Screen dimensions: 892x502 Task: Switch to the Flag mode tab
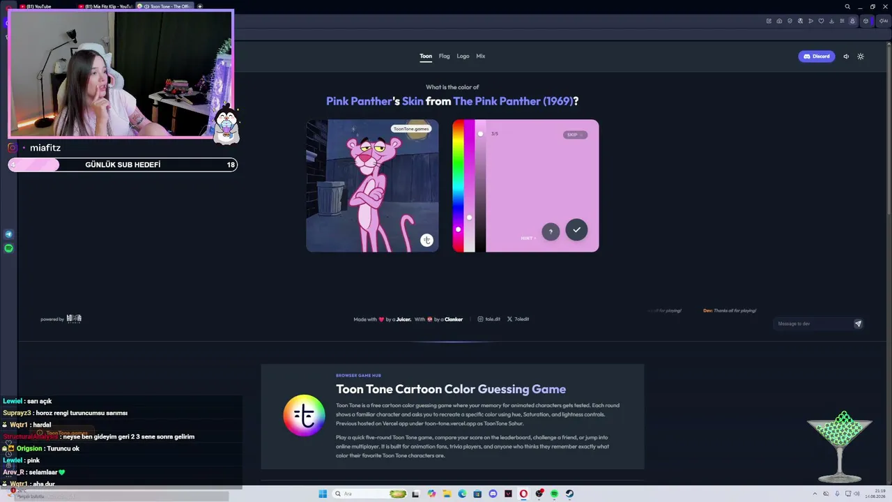[444, 56]
